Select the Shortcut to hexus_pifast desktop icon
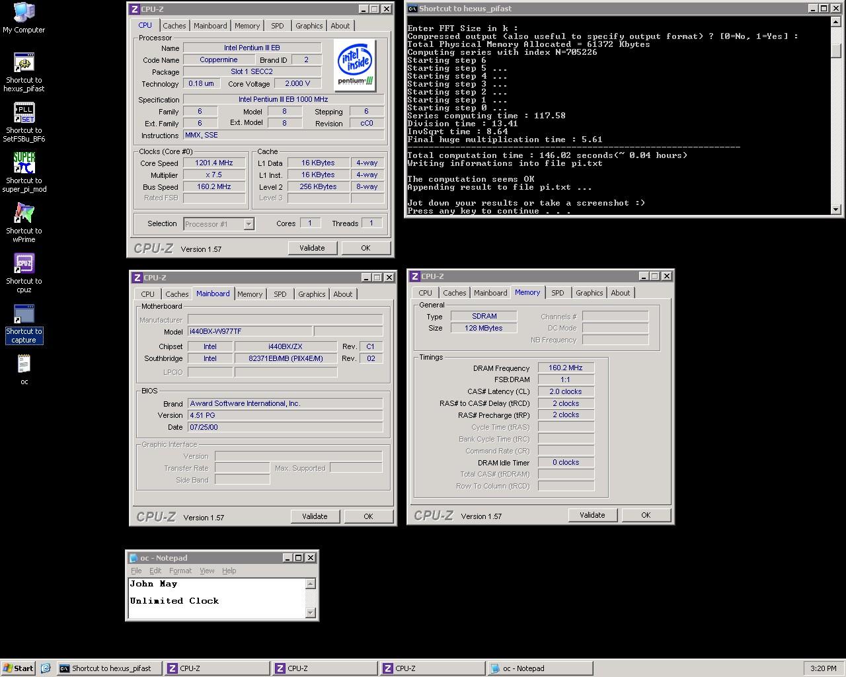The image size is (846, 677). [24, 73]
